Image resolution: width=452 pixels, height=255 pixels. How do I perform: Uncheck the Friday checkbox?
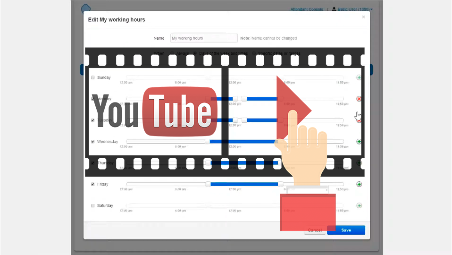93,184
